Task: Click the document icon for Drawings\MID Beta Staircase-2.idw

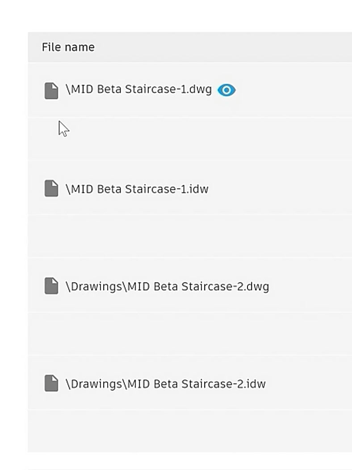Action: click(x=51, y=384)
